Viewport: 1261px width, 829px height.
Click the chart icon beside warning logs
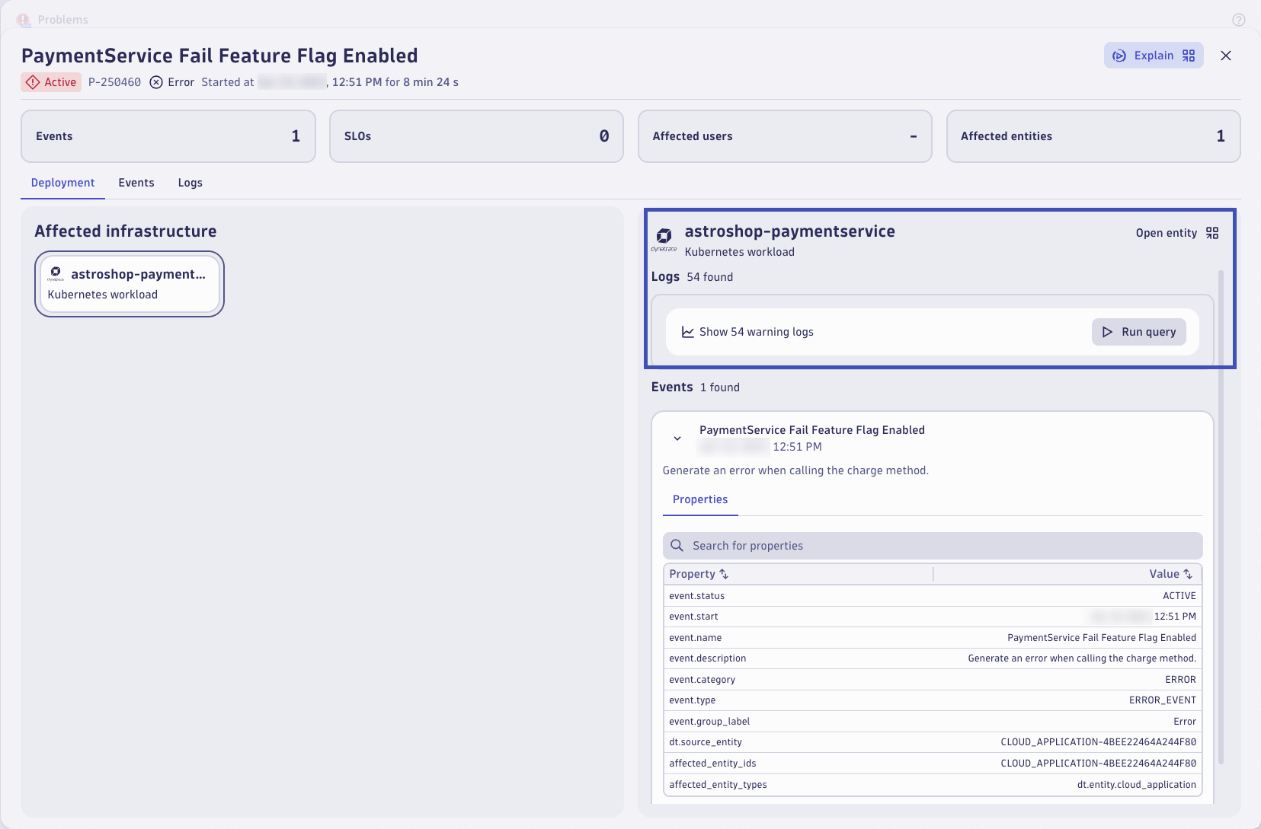687,332
